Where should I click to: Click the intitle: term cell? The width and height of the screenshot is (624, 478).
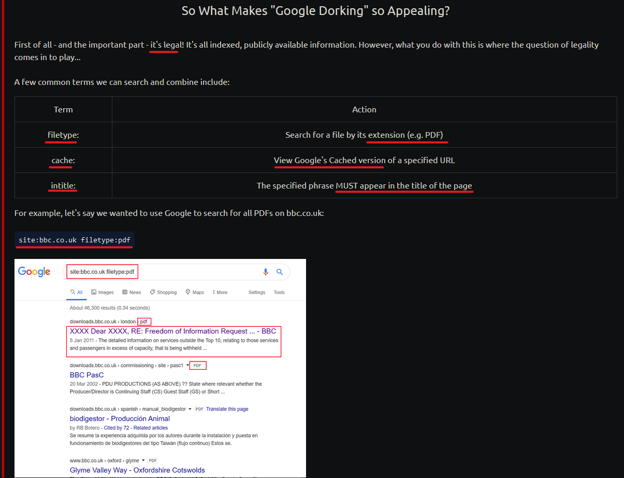(63, 185)
